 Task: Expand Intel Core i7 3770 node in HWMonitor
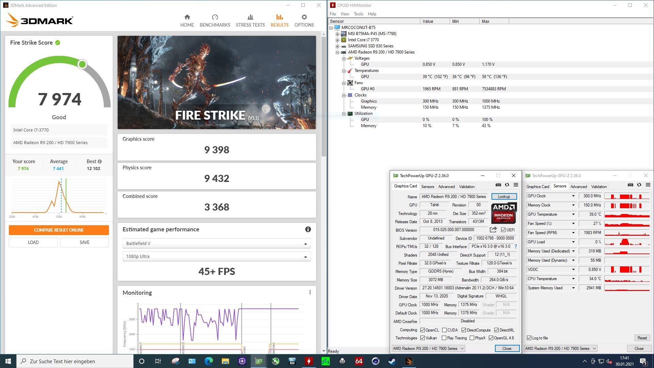(338, 40)
